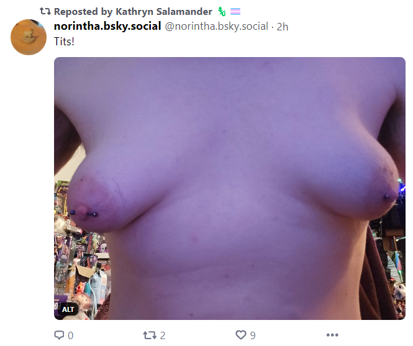The image size is (413, 346).
Task: Click the like count showing 9
Action: [x=253, y=335]
